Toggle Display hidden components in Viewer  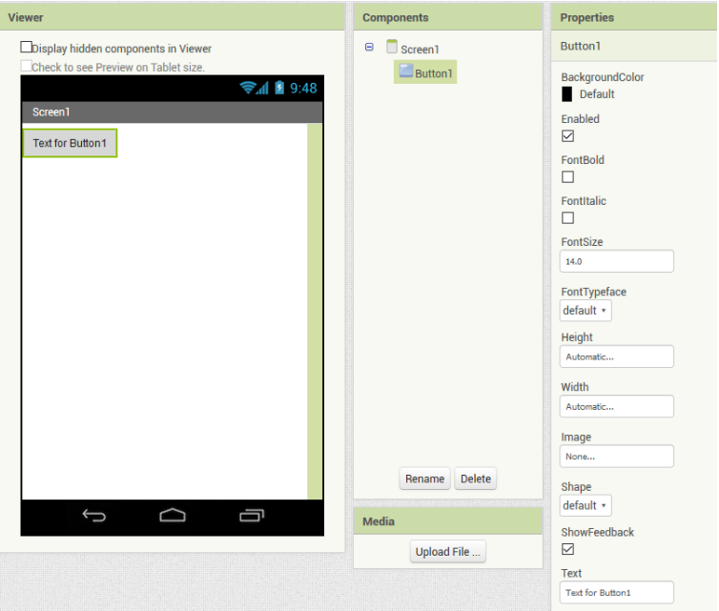(x=27, y=47)
